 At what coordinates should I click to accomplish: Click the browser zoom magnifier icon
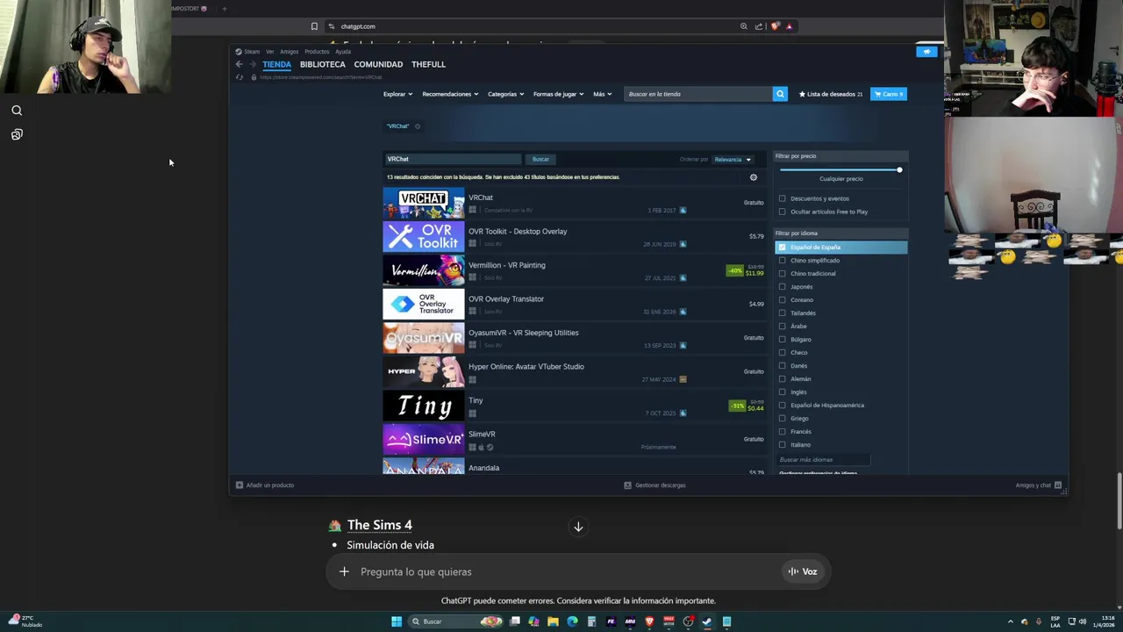coord(744,26)
